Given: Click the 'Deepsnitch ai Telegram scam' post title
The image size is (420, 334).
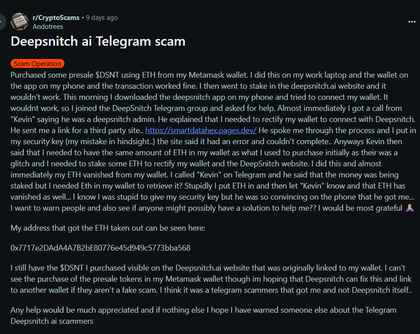Looking at the screenshot, I should (98, 41).
